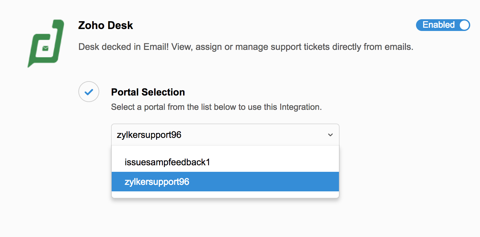This screenshot has height=237, width=480.
Task: Click the white strip below the zylkersupport96 option
Action: (x=225, y=194)
